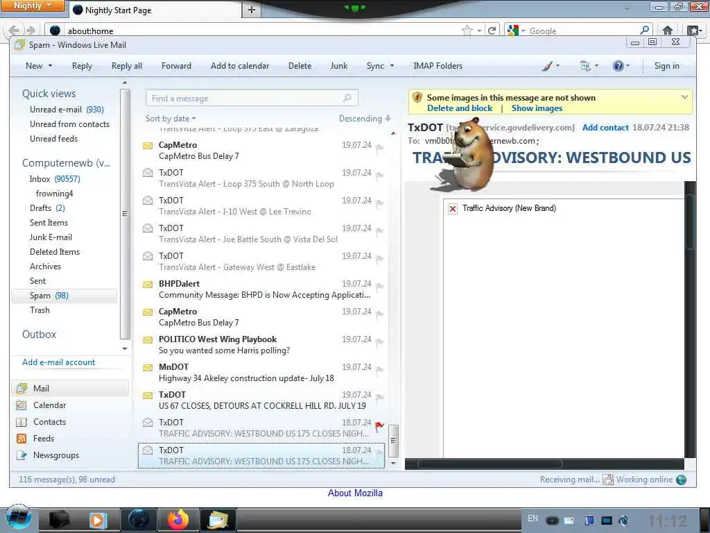Open Firefox from the taskbar

[178, 520]
